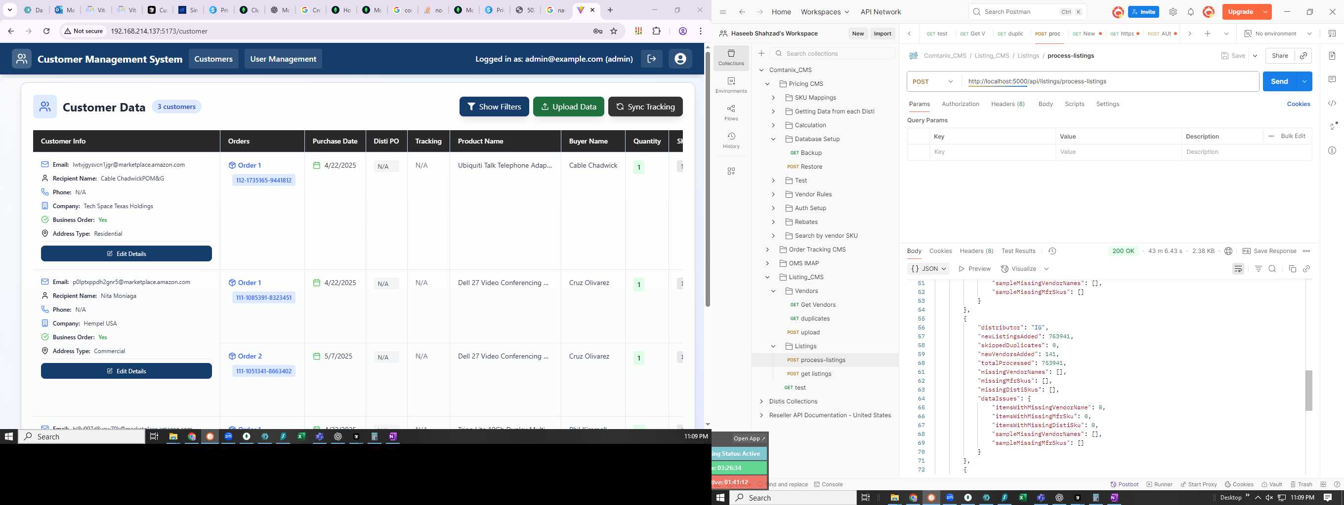Open Windows Start menu in lower taskbar

[x=720, y=498]
